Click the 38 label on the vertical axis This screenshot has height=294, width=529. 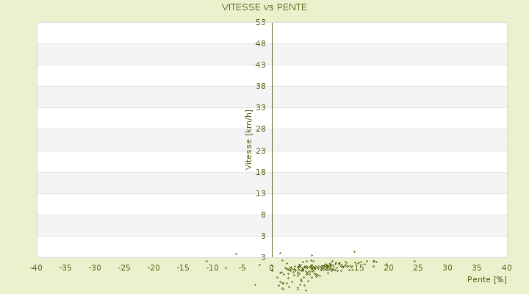(260, 86)
